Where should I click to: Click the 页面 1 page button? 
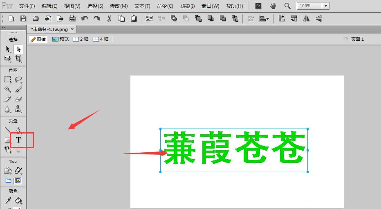click(354, 39)
